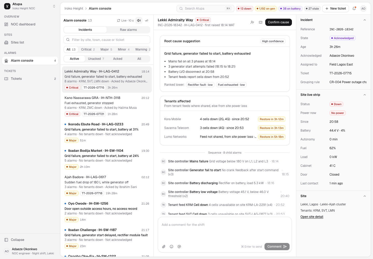The width and height of the screenshot is (373, 259).
Task: Click the assign person icon
Action: 252,22
